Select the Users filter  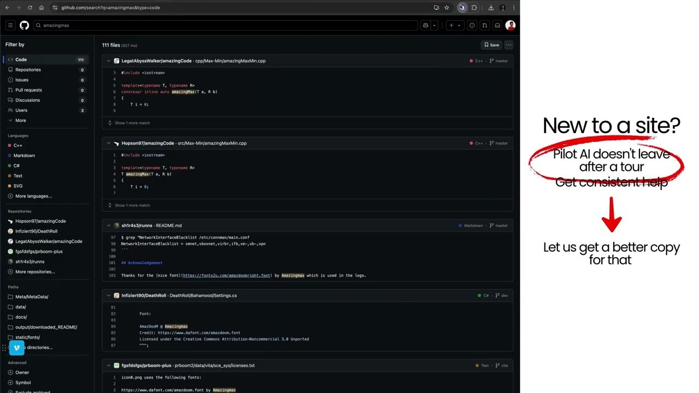[46, 110]
